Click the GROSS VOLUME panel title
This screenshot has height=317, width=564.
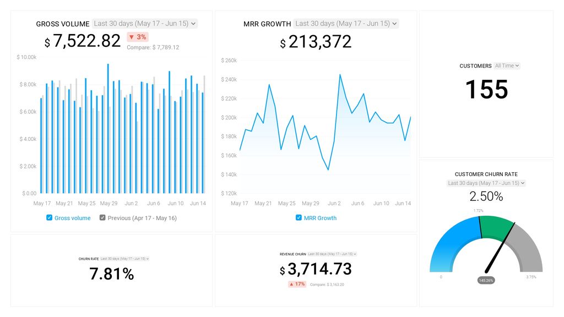(62, 24)
